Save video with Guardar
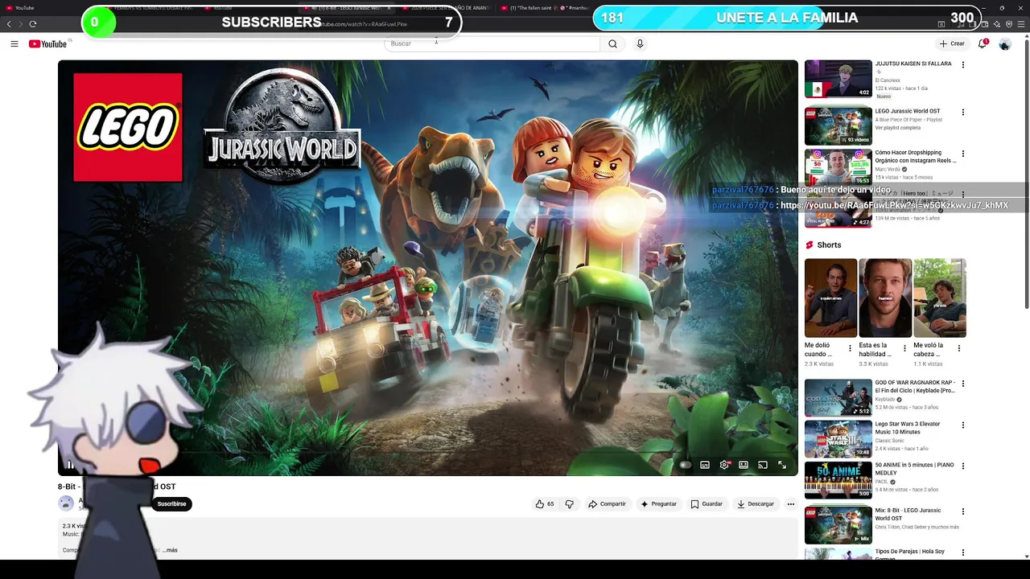 707,504
